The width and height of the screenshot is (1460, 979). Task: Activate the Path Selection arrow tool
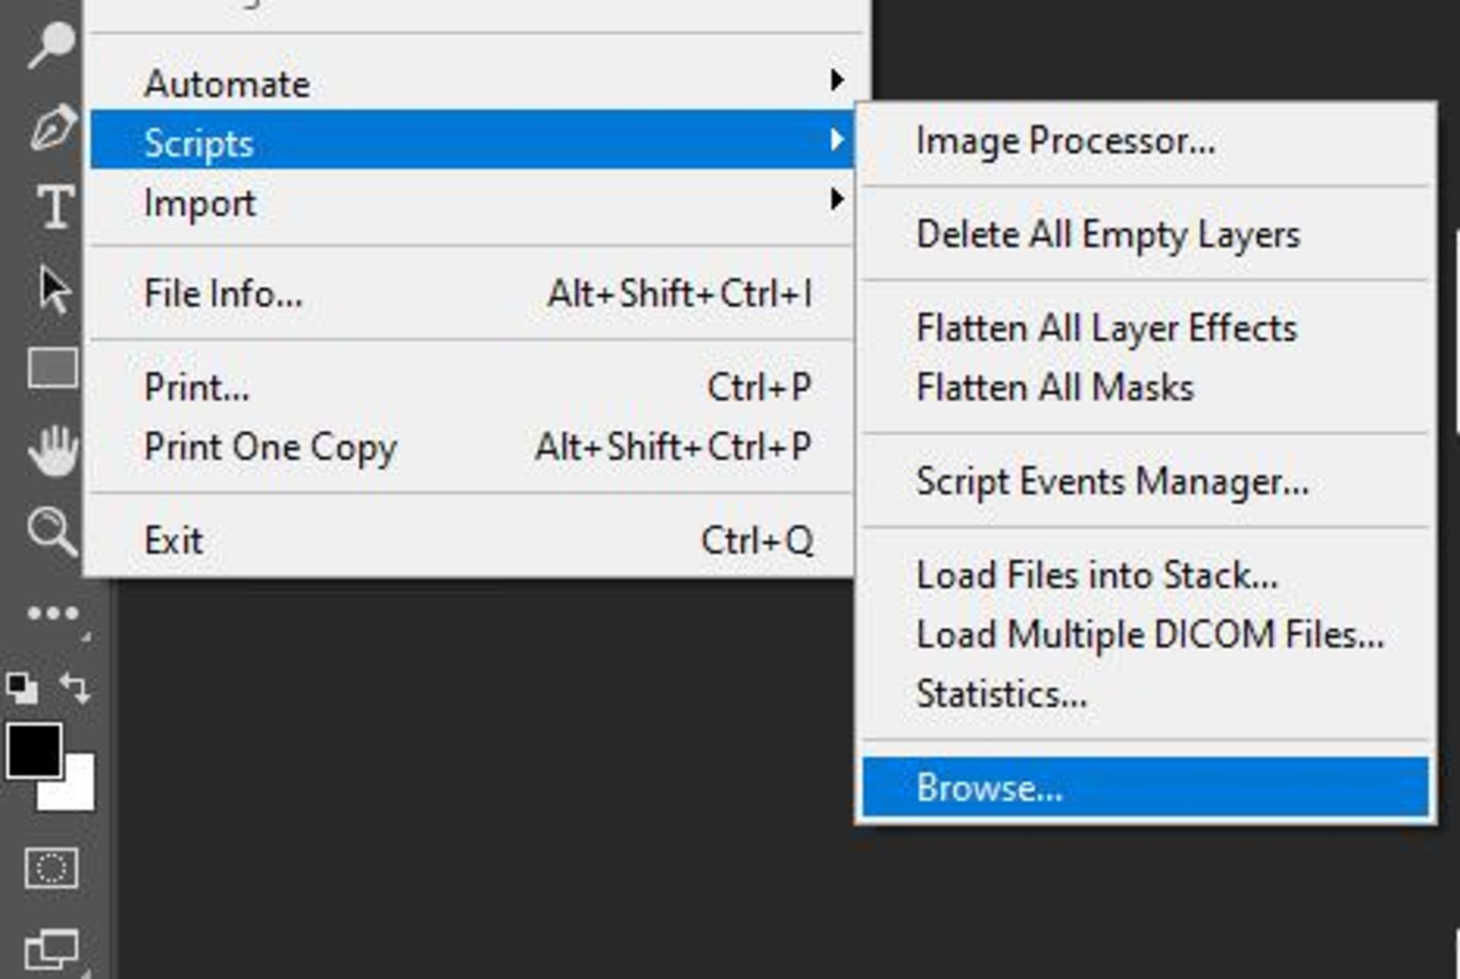(53, 289)
